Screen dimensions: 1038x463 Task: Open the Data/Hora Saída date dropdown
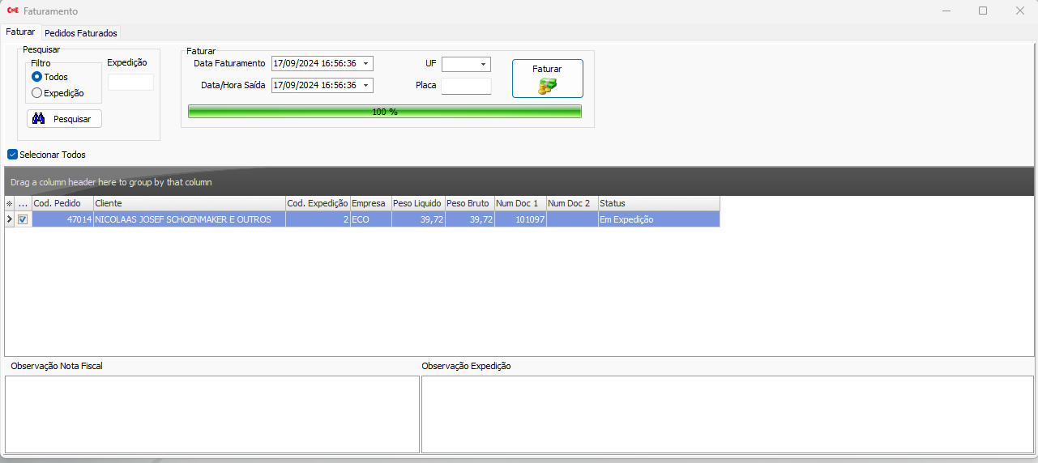[x=365, y=86]
